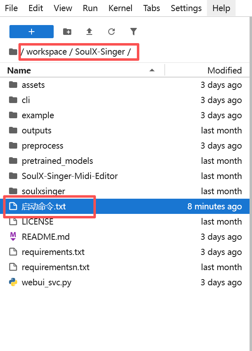Select the README.md markdown file
252x351 pixels.
45,237
